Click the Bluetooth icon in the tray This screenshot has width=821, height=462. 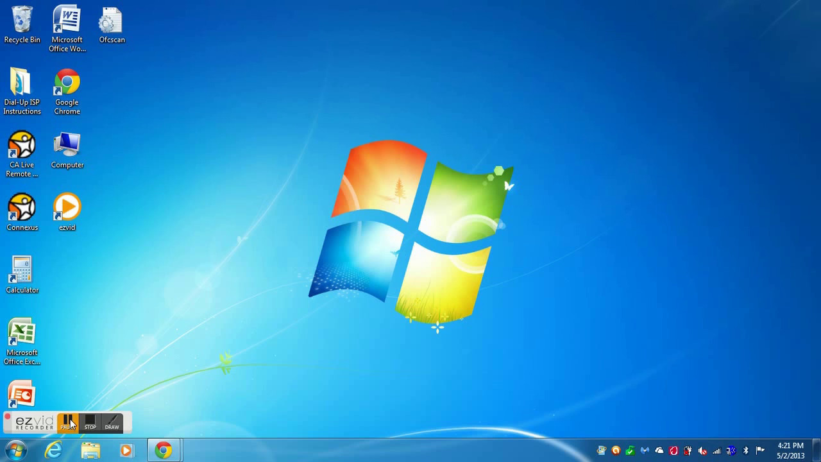pyautogui.click(x=745, y=451)
